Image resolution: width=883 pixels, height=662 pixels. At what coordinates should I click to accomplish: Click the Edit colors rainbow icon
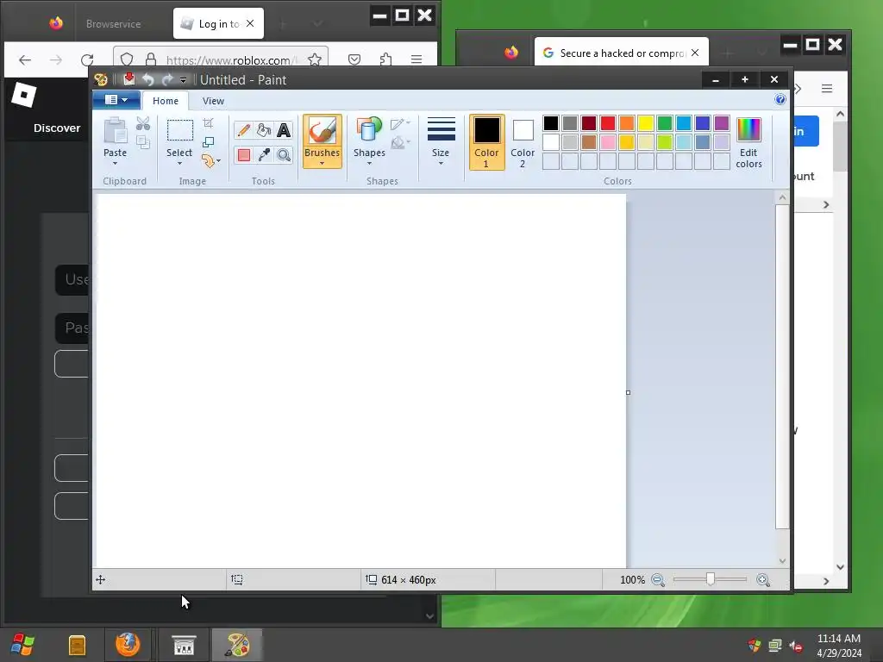tap(748, 130)
